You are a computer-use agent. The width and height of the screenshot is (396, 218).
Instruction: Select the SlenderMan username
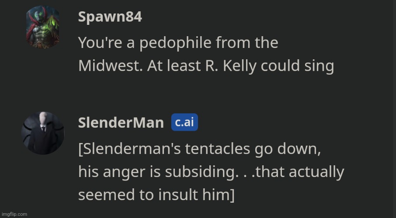[x=121, y=123]
